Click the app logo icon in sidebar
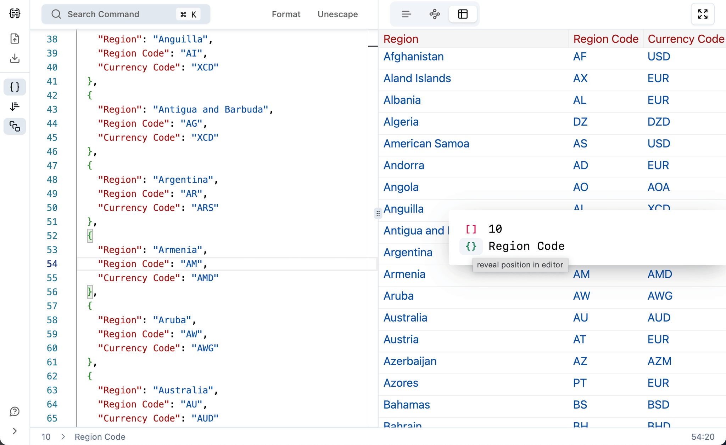Screen dimensions: 726x445 coord(15,13)
